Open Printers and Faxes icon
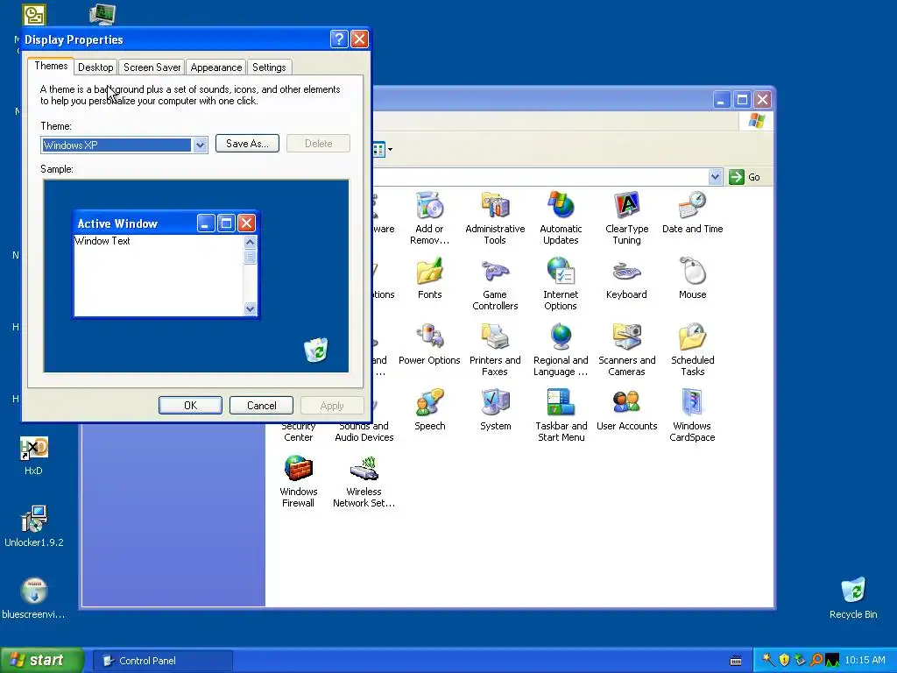Image resolution: width=897 pixels, height=673 pixels. (x=496, y=337)
